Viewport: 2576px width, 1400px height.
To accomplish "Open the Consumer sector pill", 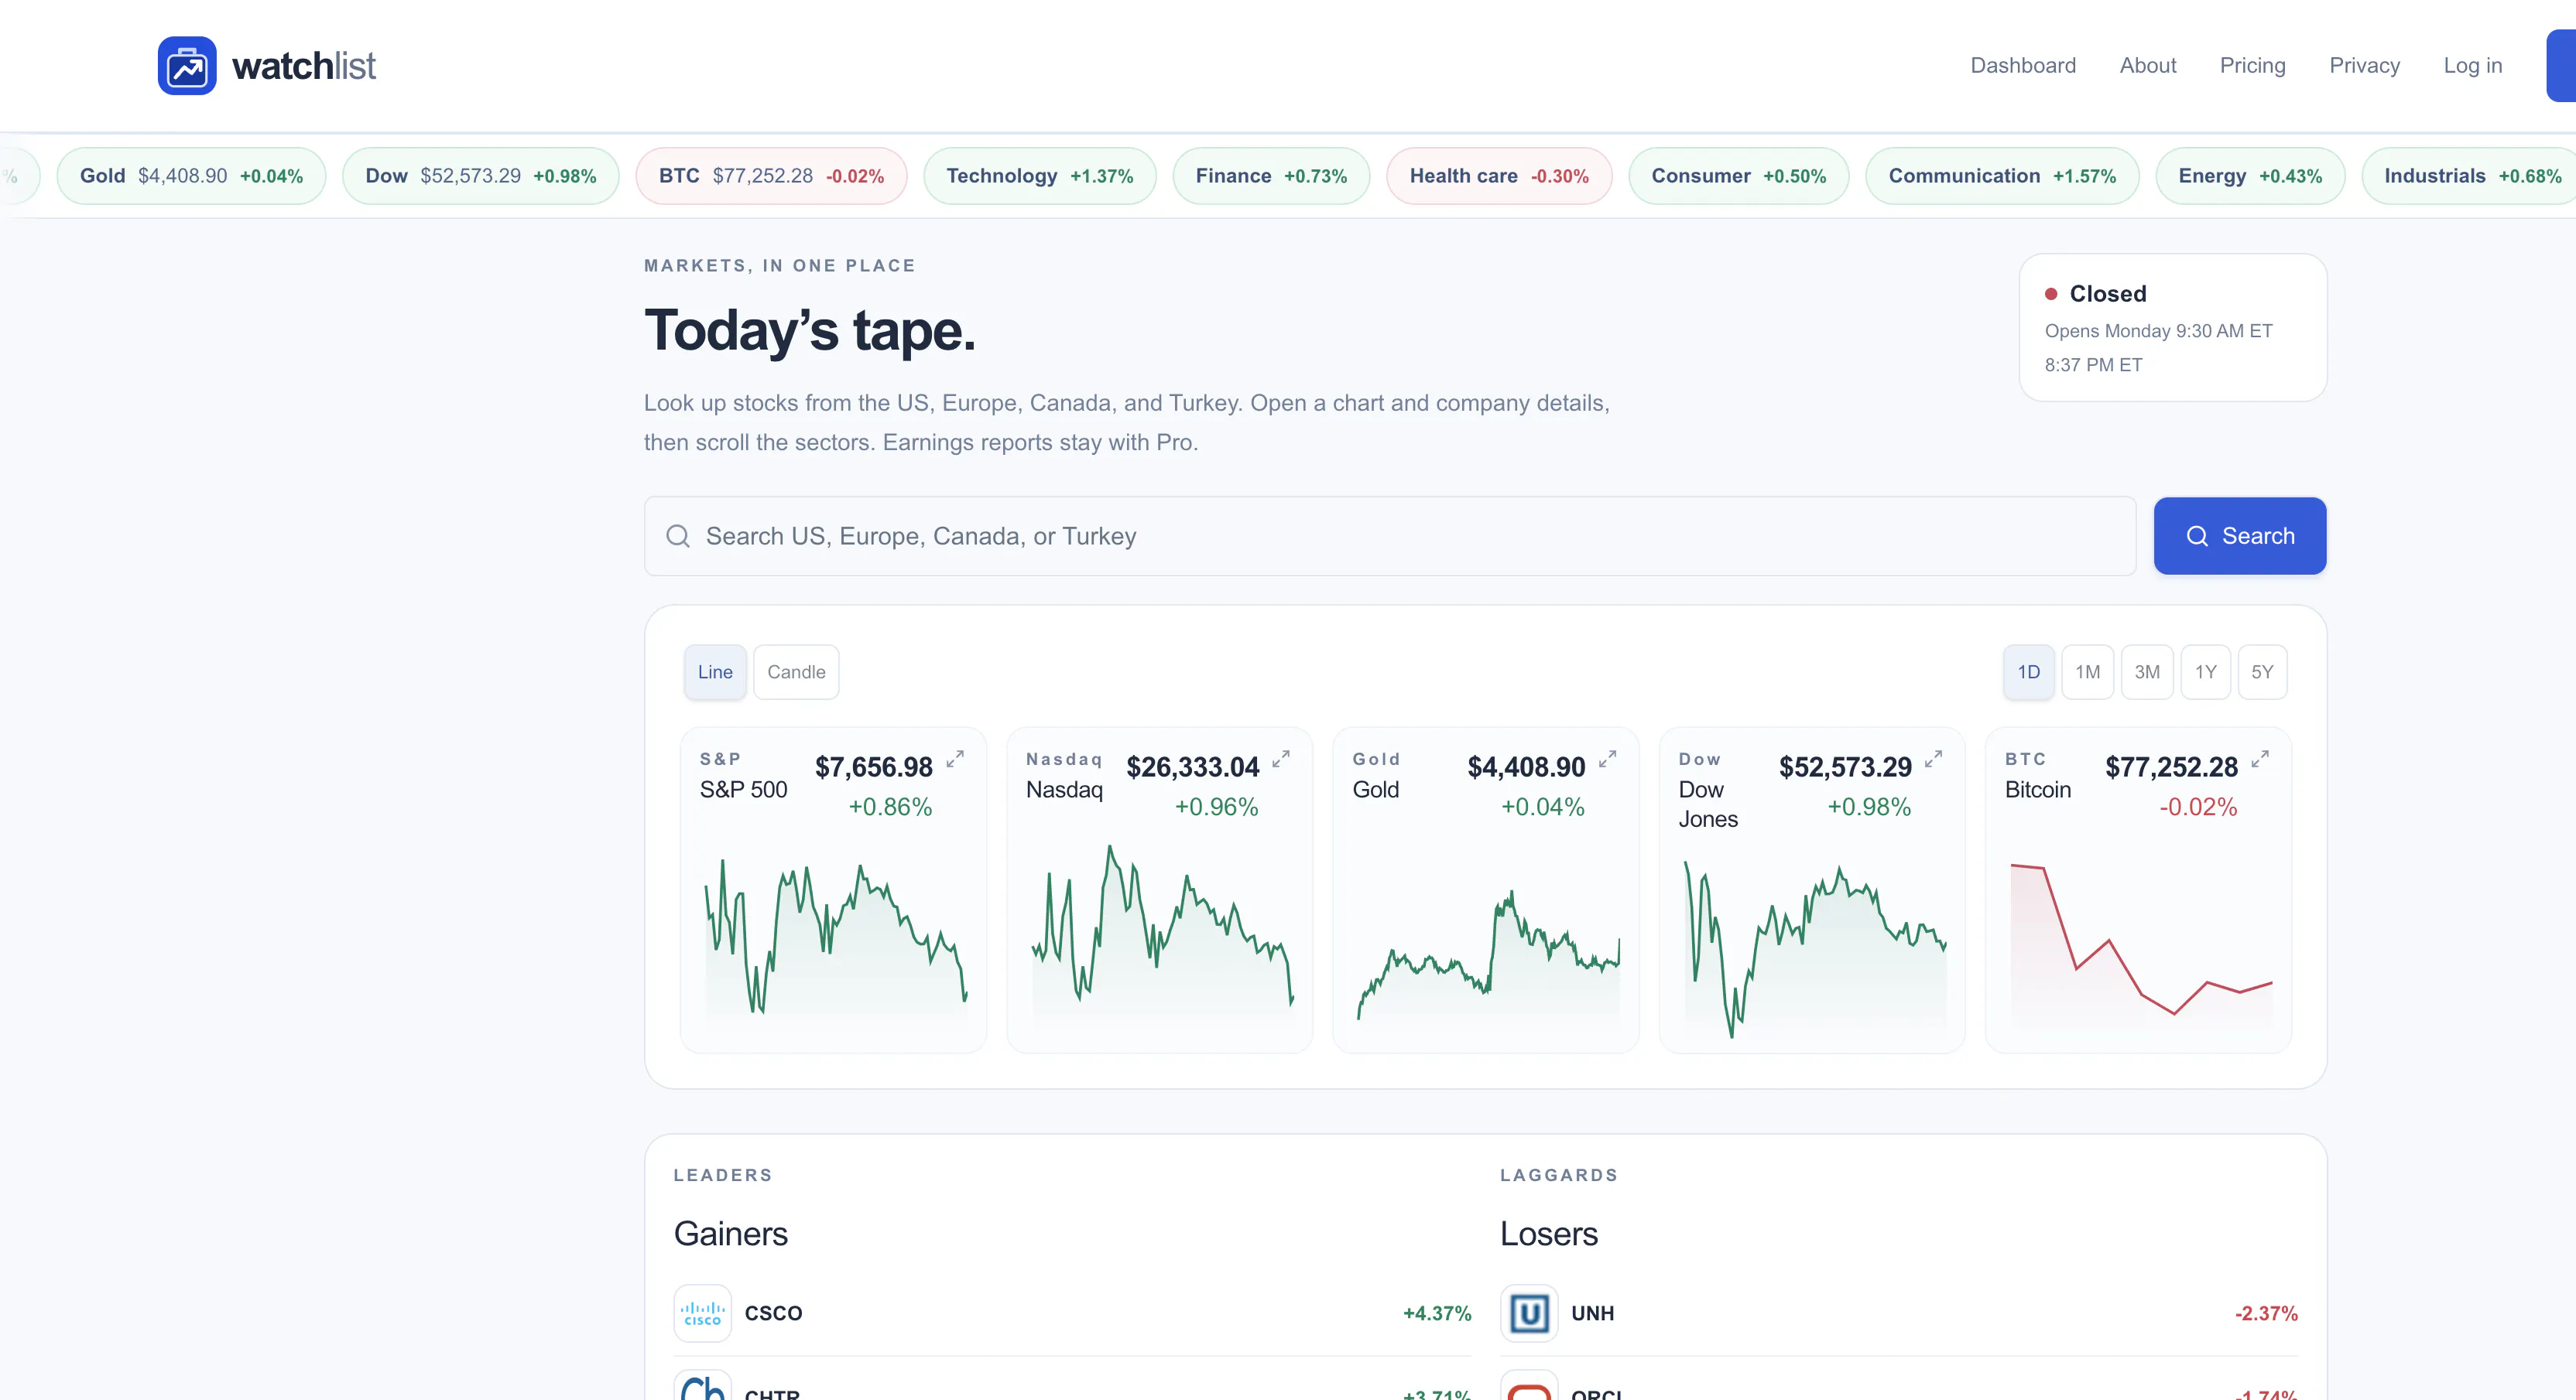I will pos(1739,176).
